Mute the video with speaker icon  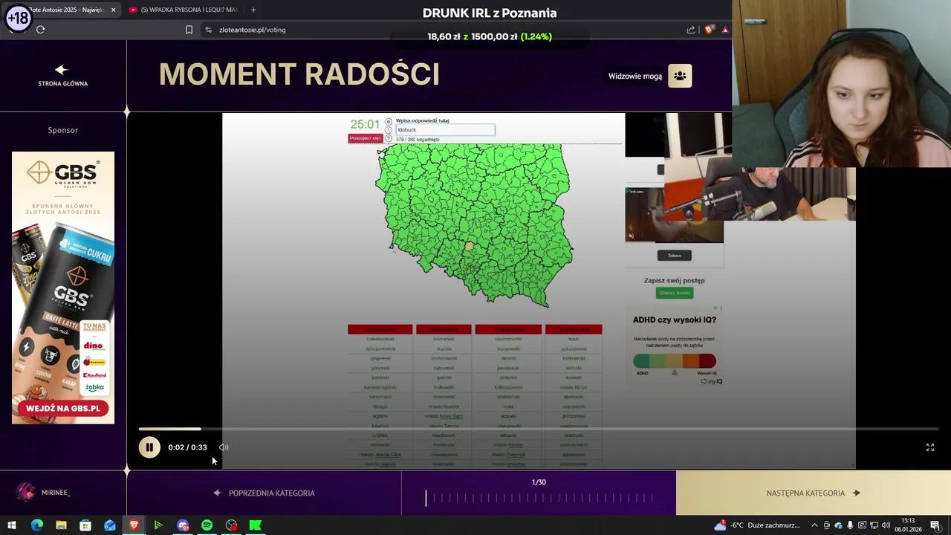point(224,447)
